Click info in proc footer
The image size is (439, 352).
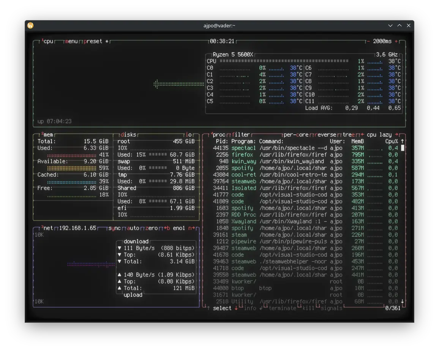[250, 308]
